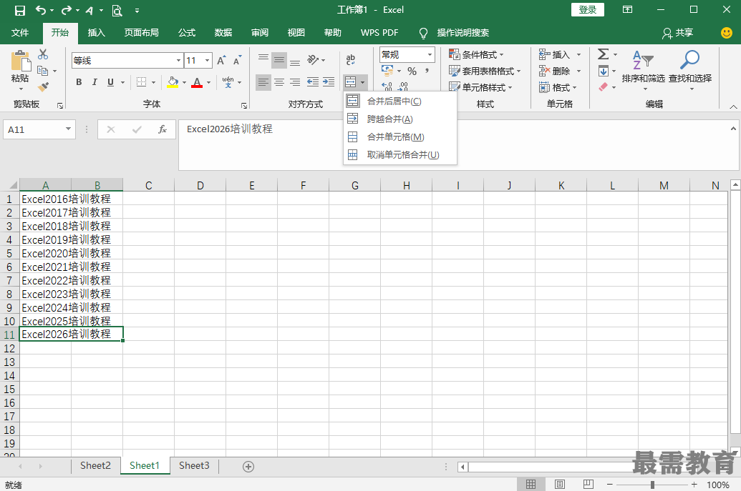Open Cell Styles (单元格样式) dropdown
The image size is (741, 491).
[480, 87]
